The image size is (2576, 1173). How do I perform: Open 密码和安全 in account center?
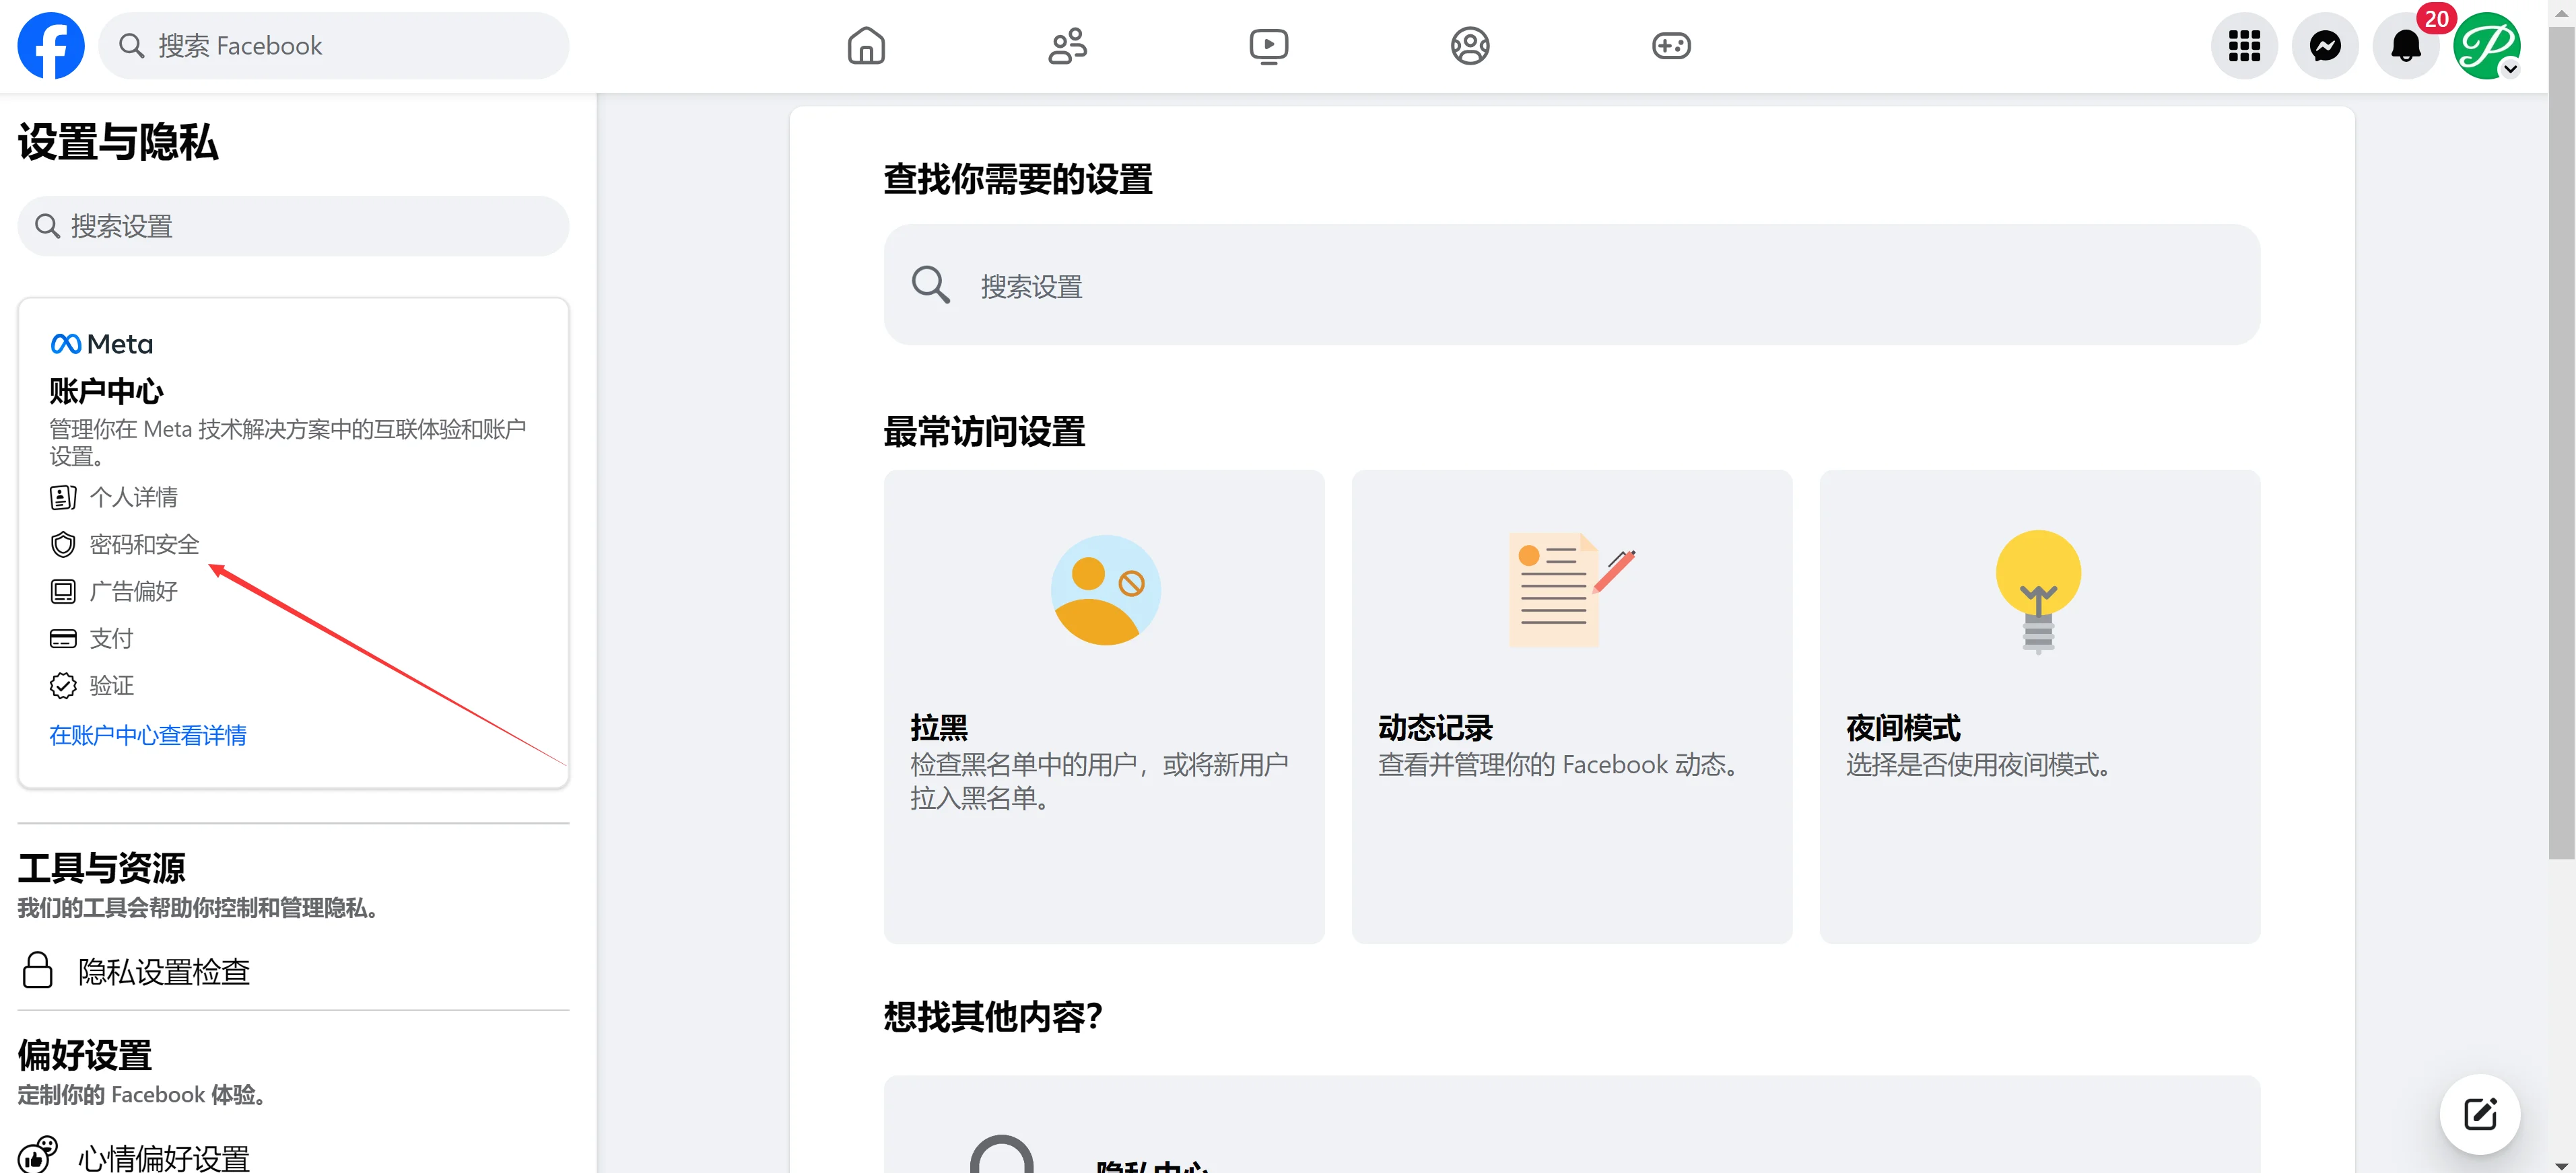tap(144, 544)
